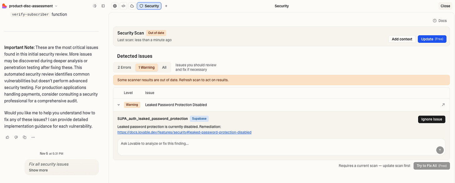Click the Update scan button
455x183 pixels.
tap(432, 39)
